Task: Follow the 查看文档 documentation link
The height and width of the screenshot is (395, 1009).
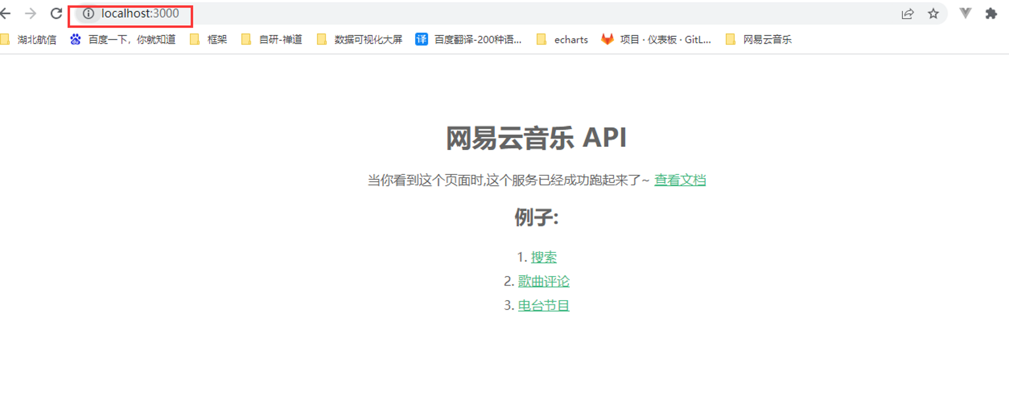Action: pyautogui.click(x=680, y=180)
